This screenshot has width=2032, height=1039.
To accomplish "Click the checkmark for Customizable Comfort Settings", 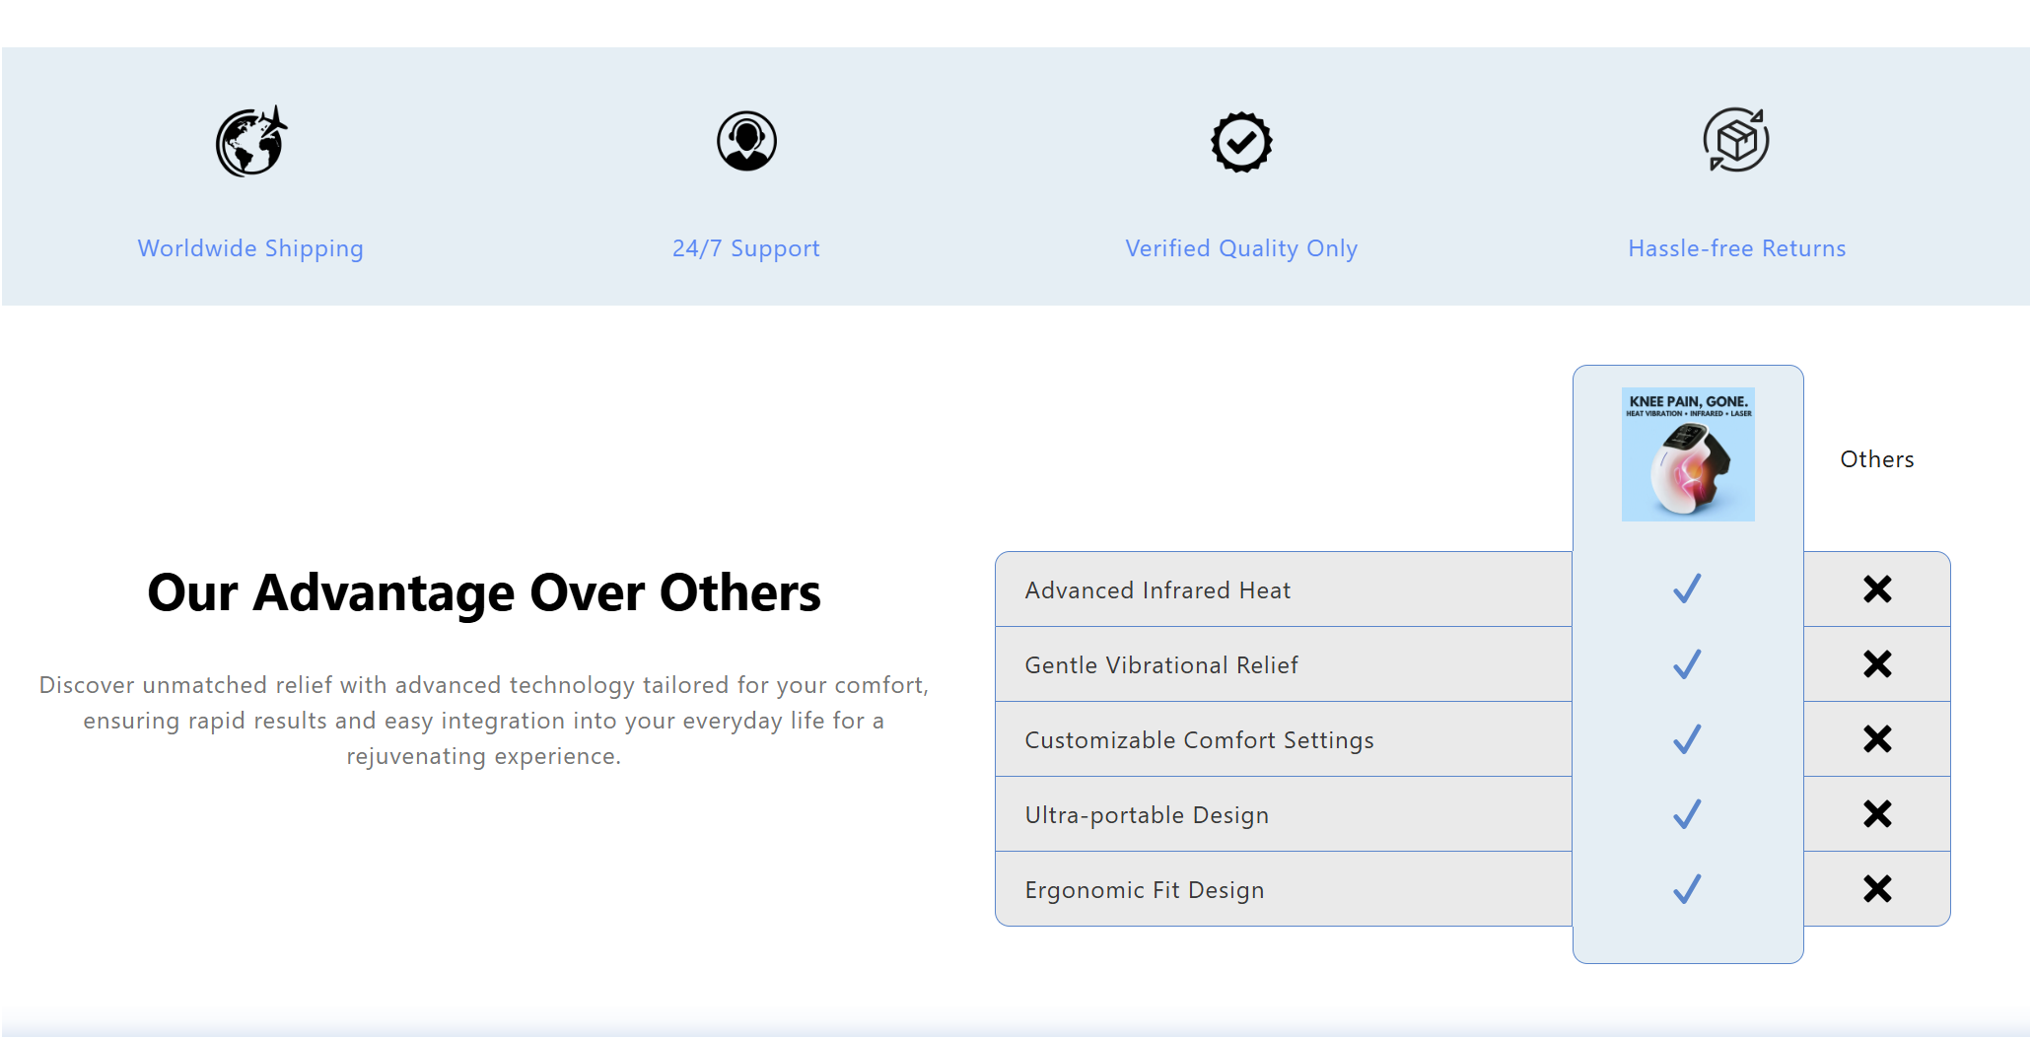I will click(1687, 739).
